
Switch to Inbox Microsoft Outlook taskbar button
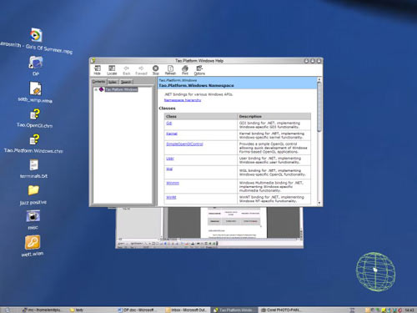186,310
